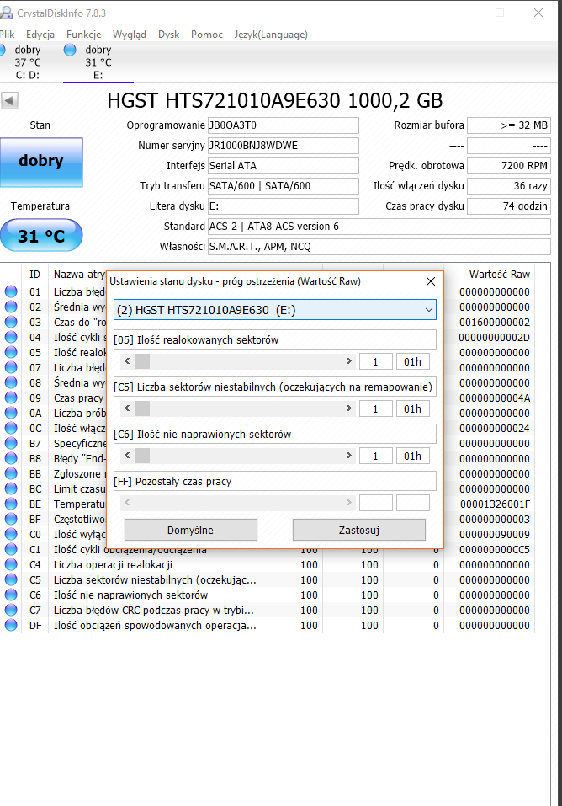Click status orb of attribute row C6
Viewport: 562px width, 806px height.
[11, 595]
